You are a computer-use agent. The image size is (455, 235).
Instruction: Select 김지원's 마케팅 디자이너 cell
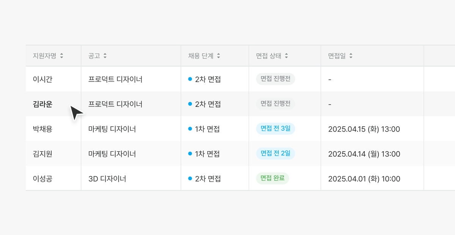pos(112,154)
